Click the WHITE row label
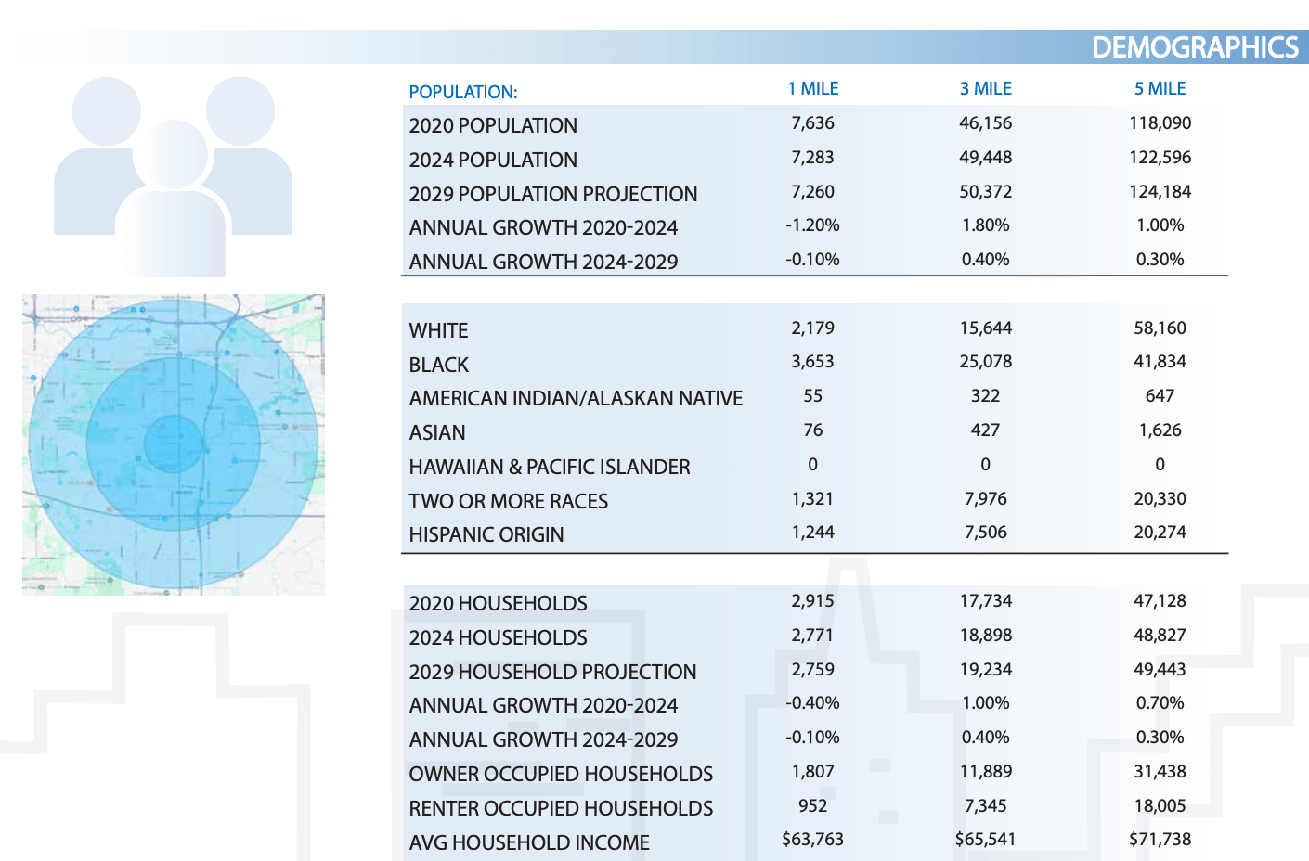Screen dimensions: 1309x861 [438, 330]
